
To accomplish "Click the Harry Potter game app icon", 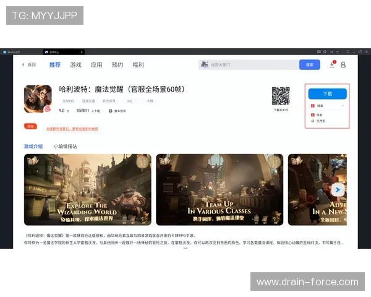I will pos(38,99).
